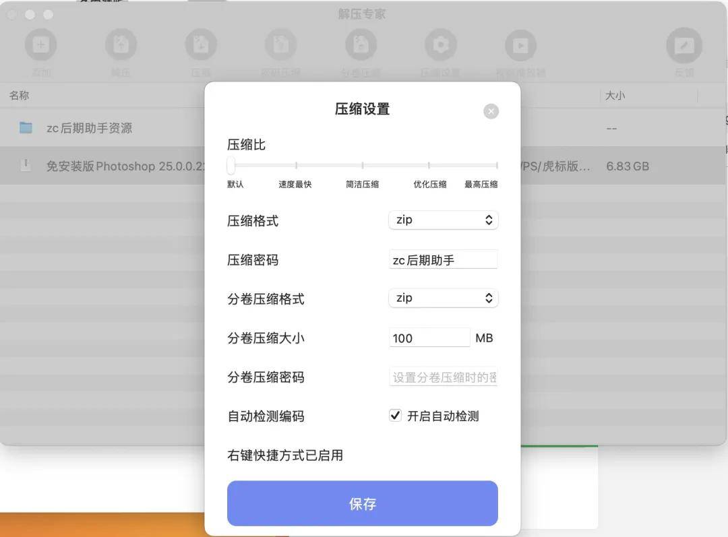Click the 右键快捷方式已启用 text
The height and width of the screenshot is (537, 728).
pos(285,455)
